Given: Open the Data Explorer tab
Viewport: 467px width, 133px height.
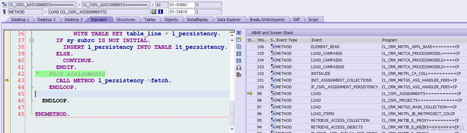Looking at the screenshot, I should coord(229,20).
